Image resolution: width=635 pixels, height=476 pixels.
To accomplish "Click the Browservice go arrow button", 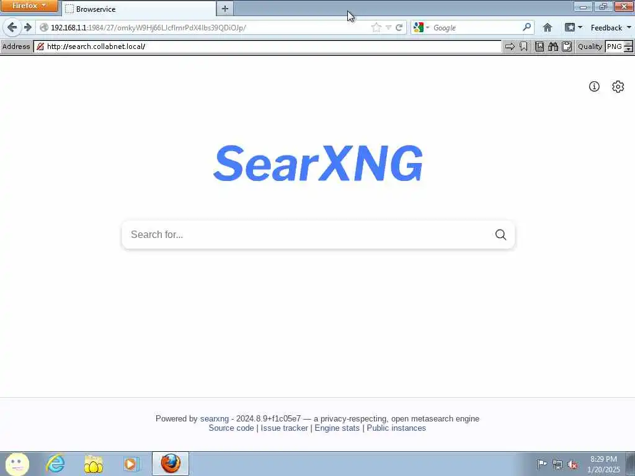I will [x=510, y=46].
